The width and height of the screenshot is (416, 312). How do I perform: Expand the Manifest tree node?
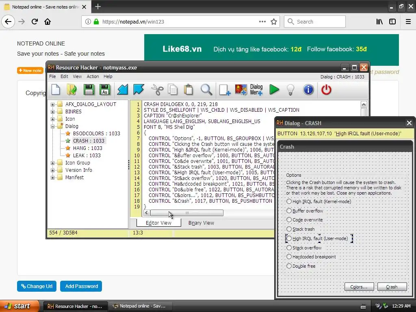point(52,178)
